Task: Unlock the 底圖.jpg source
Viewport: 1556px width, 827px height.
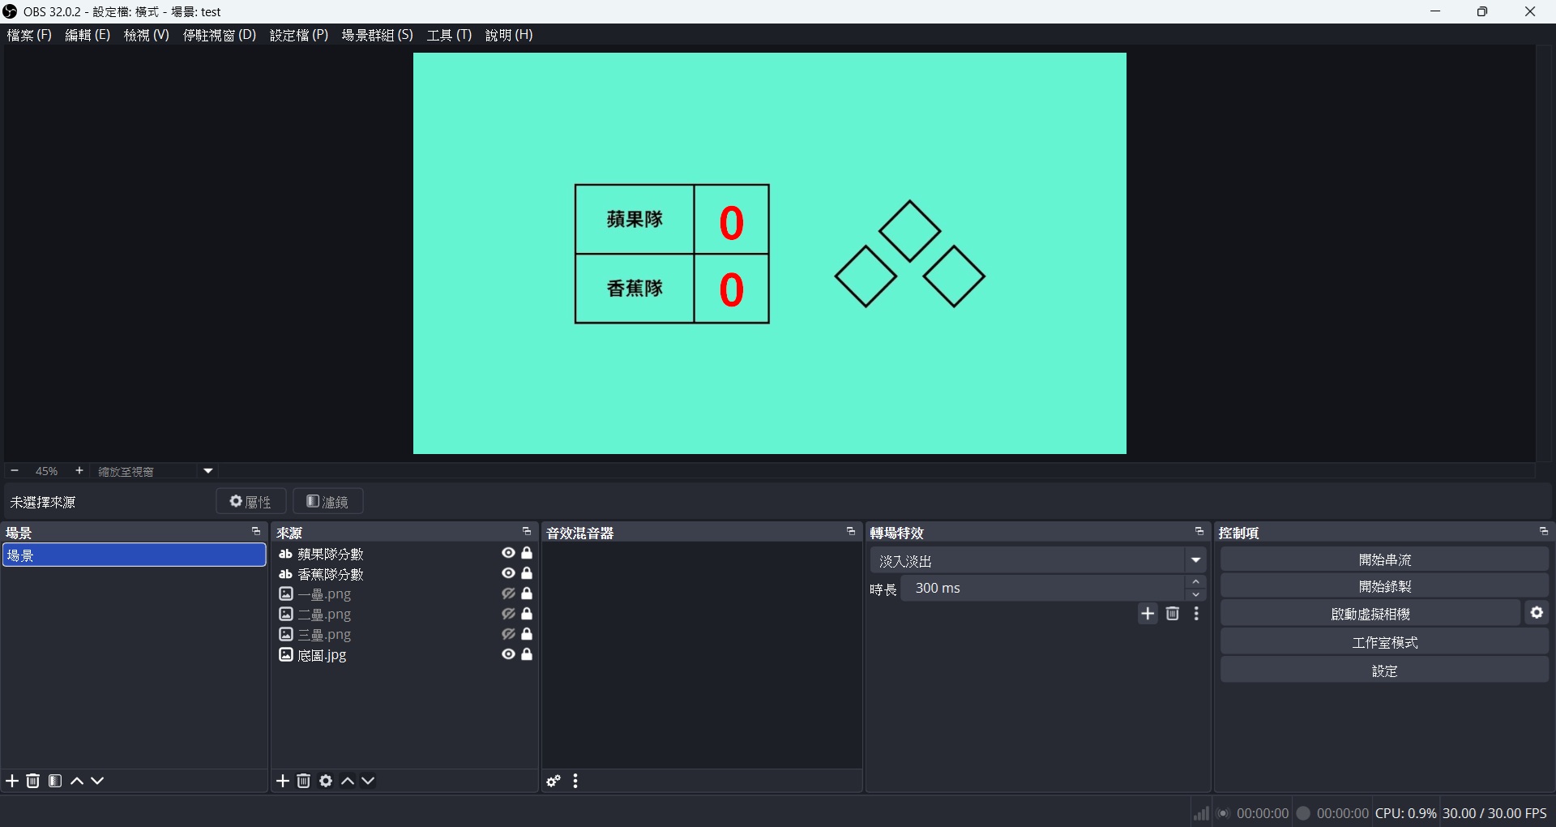Action: [x=527, y=654]
